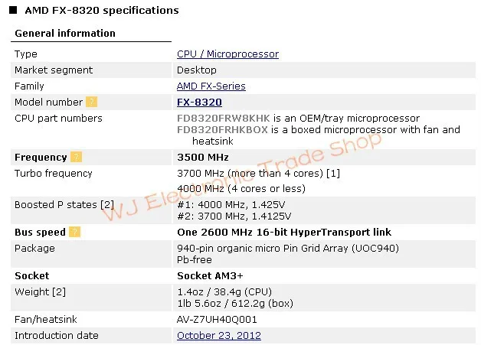Click help icon next to Model number
The width and height of the screenshot is (481, 345).
pyautogui.click(x=92, y=102)
